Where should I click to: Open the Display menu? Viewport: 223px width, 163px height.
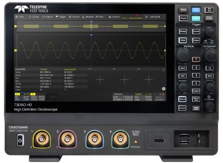tap(34, 17)
